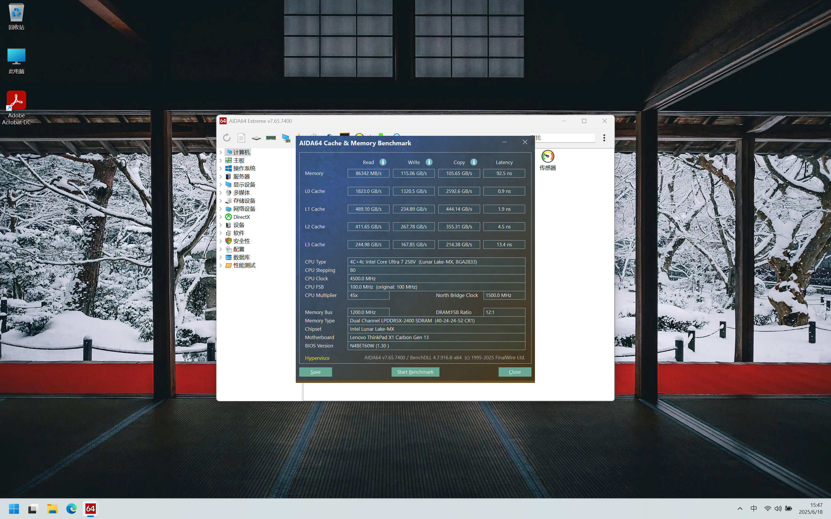Click the Copy info icon
The width and height of the screenshot is (831, 519).
click(473, 162)
